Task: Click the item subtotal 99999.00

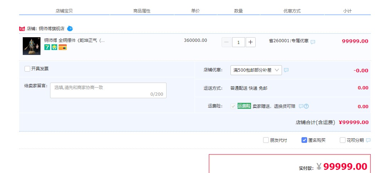Action: 355,41
